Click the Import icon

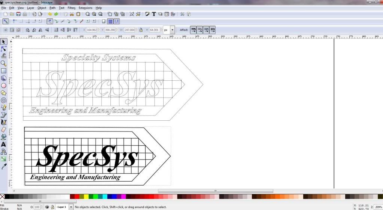coord(34,14)
